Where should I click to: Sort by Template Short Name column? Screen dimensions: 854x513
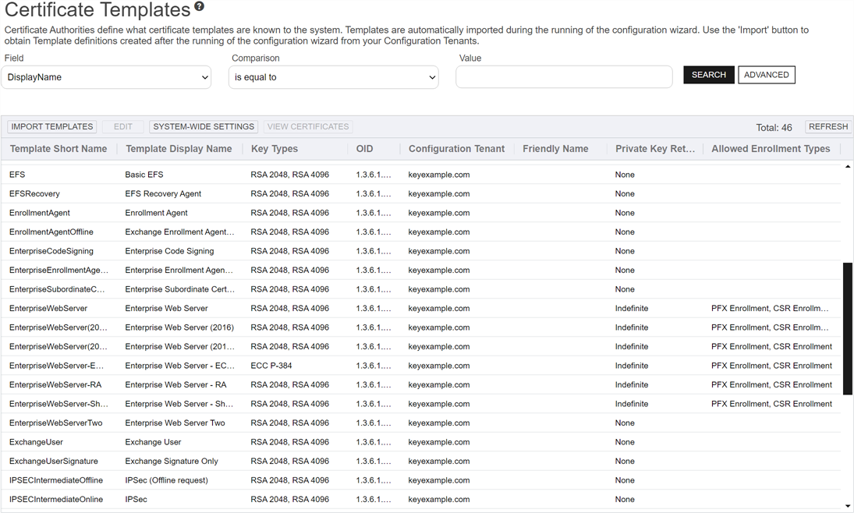pos(58,149)
